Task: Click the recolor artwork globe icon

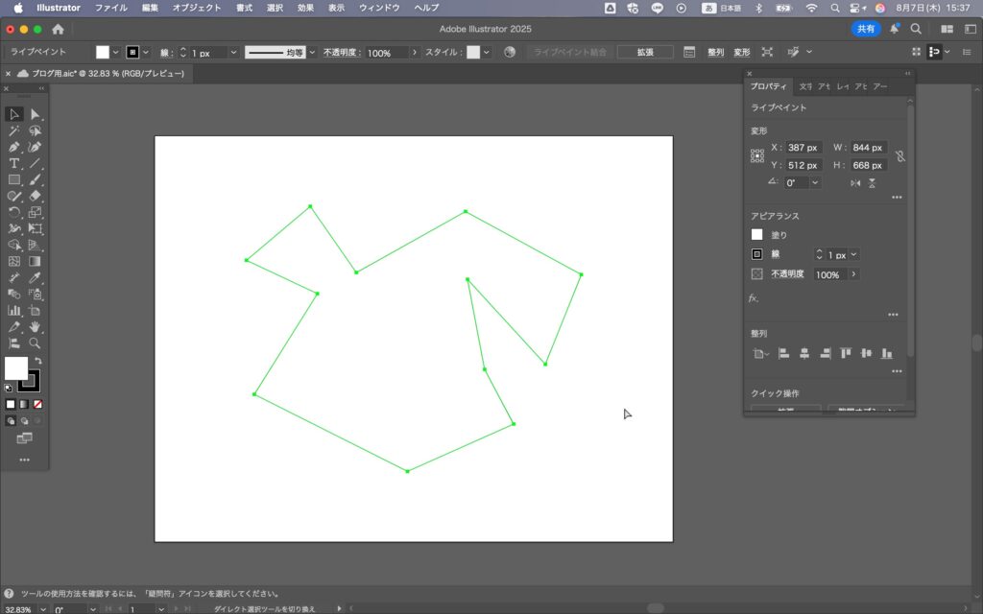Action: point(510,52)
